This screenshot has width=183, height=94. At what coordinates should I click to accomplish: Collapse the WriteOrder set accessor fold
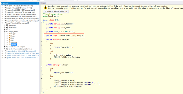point(42,53)
